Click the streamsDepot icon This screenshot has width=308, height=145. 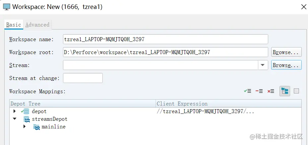point(27,119)
